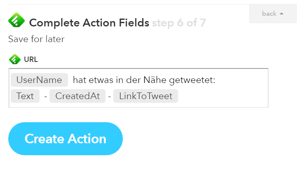Click the large Feedly logo beside the heading
298x180 pixels.
[16, 20]
